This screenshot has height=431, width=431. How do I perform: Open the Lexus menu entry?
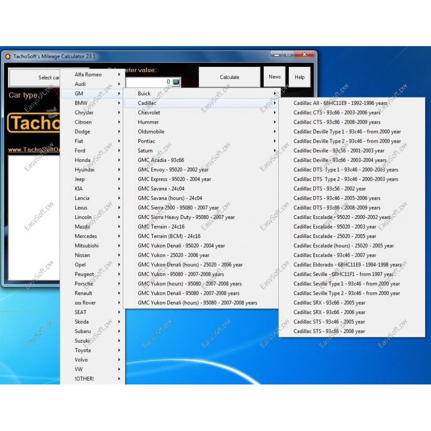[92, 208]
